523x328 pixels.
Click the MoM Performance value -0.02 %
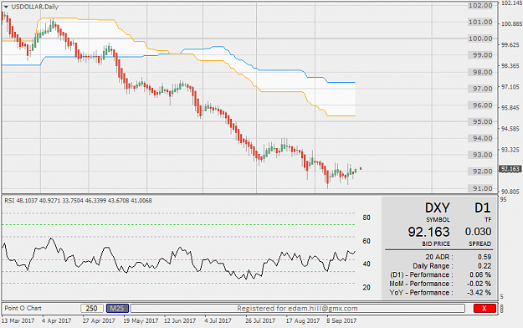[479, 284]
